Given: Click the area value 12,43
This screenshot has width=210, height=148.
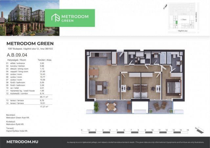Looking at the screenshot, I should pyautogui.click(x=43, y=74).
